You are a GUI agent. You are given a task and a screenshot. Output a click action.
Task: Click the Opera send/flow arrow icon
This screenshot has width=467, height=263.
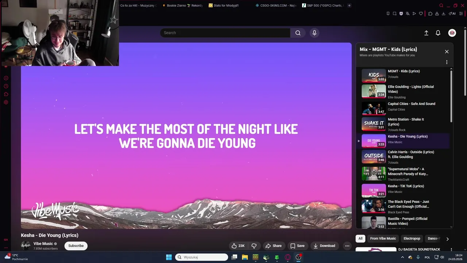tap(414, 14)
